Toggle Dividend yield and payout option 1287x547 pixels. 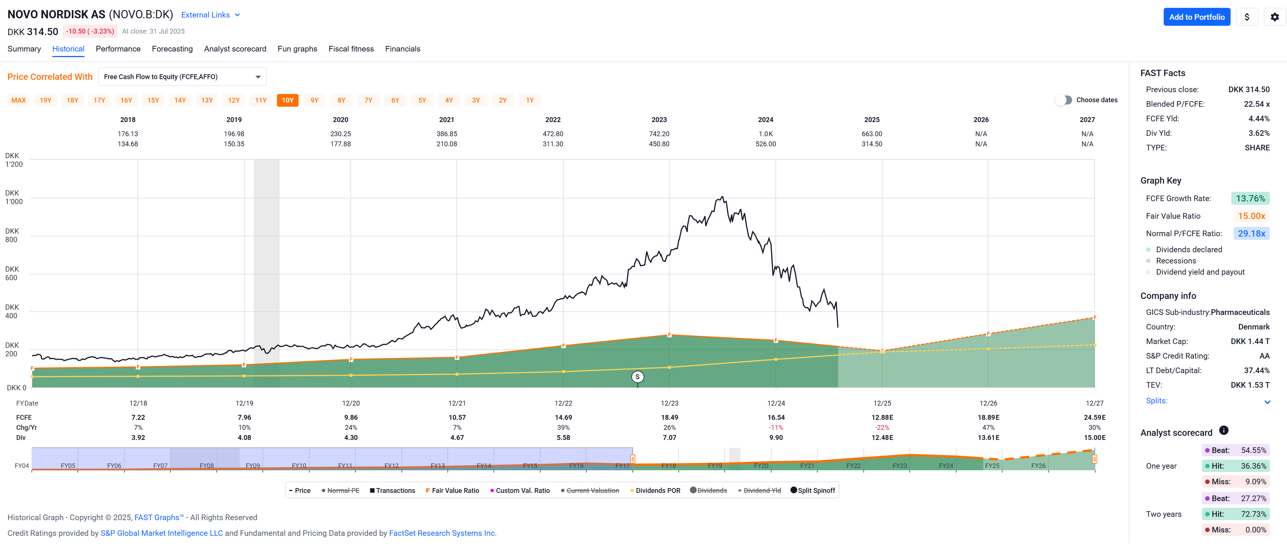1195,272
